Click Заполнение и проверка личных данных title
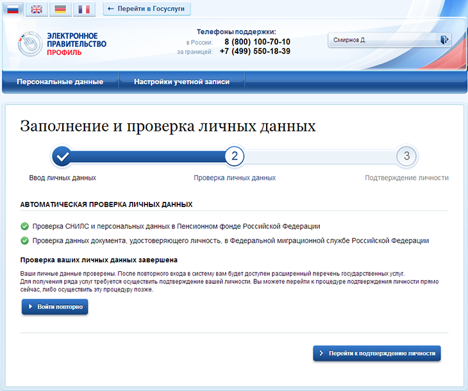 [x=168, y=126]
